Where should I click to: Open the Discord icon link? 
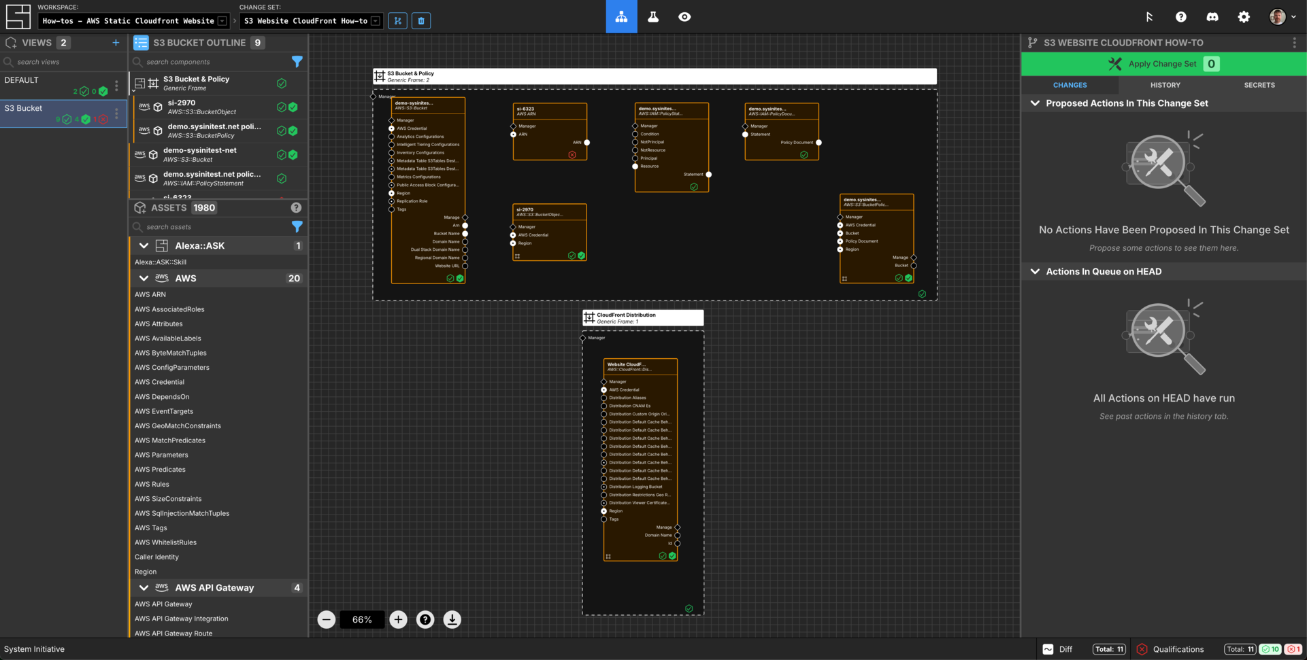pos(1212,17)
